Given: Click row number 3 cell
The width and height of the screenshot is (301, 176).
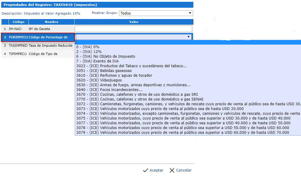Looking at the screenshot, I should (x=5, y=45).
